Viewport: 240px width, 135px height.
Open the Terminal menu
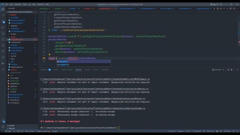click(x=40, y=4)
